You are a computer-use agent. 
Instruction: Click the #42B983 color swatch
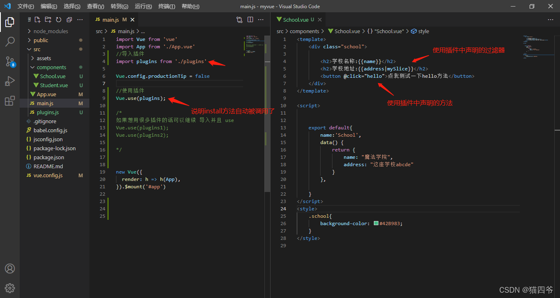[x=376, y=223]
